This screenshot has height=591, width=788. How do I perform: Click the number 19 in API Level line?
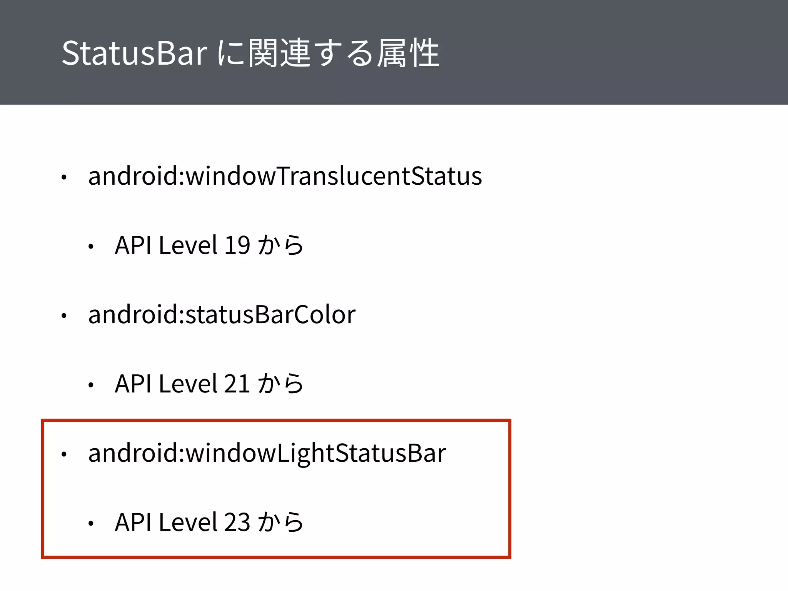pos(237,245)
